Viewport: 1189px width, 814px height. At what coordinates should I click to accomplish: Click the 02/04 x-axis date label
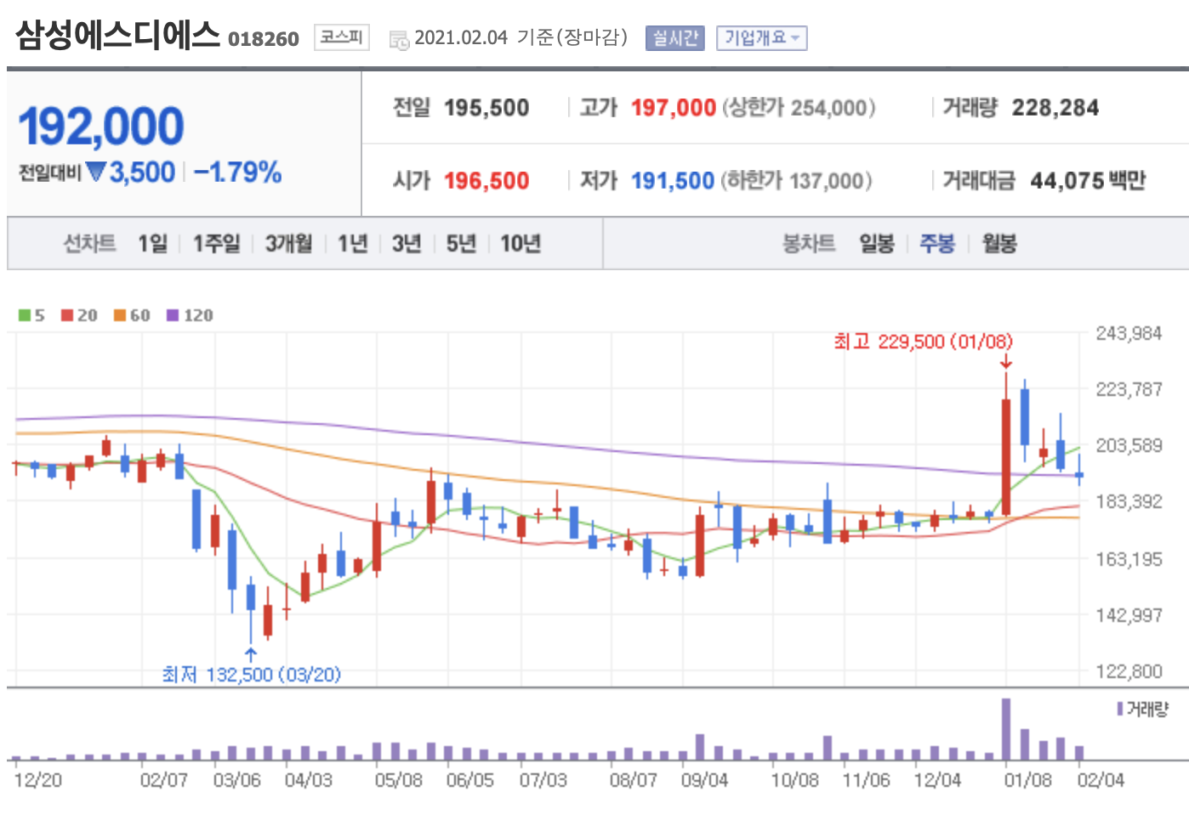(1101, 780)
